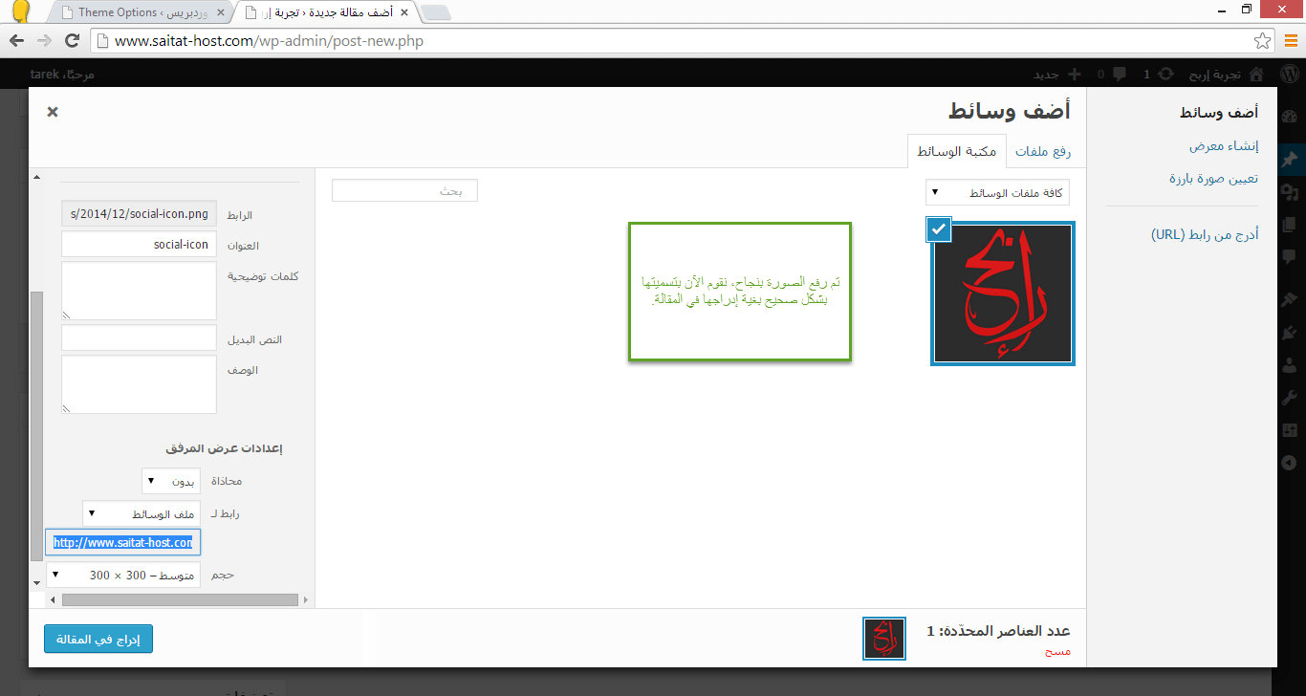
Task: Click the النص البديل alt text field
Action: [x=139, y=337]
